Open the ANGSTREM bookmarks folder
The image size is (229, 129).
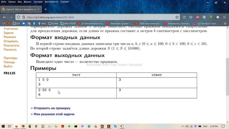(x=68, y=23)
